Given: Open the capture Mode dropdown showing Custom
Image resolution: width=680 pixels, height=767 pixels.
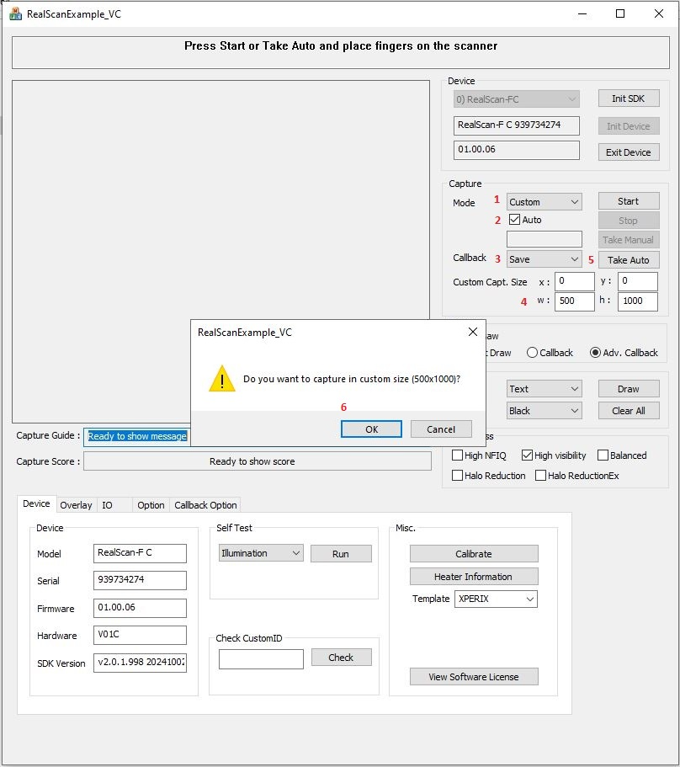Looking at the screenshot, I should [x=545, y=201].
